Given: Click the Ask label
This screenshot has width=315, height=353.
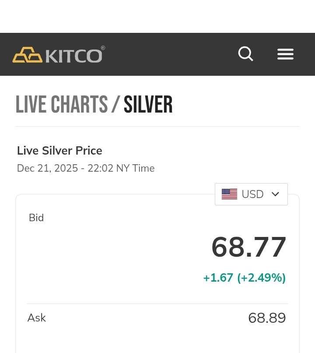Looking at the screenshot, I should 37,318.
